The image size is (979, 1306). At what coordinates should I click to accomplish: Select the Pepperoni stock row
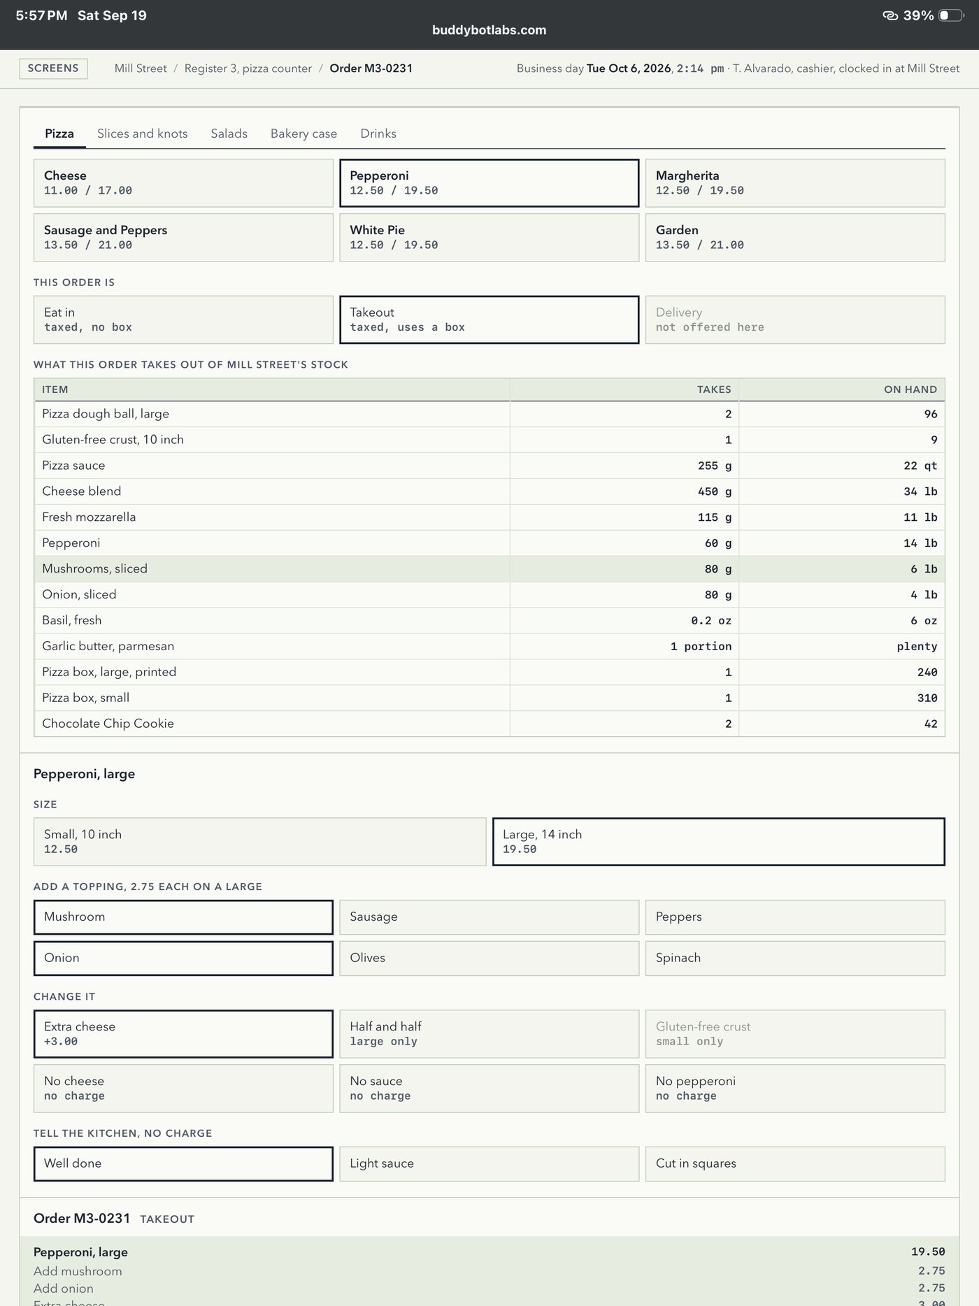(x=489, y=543)
